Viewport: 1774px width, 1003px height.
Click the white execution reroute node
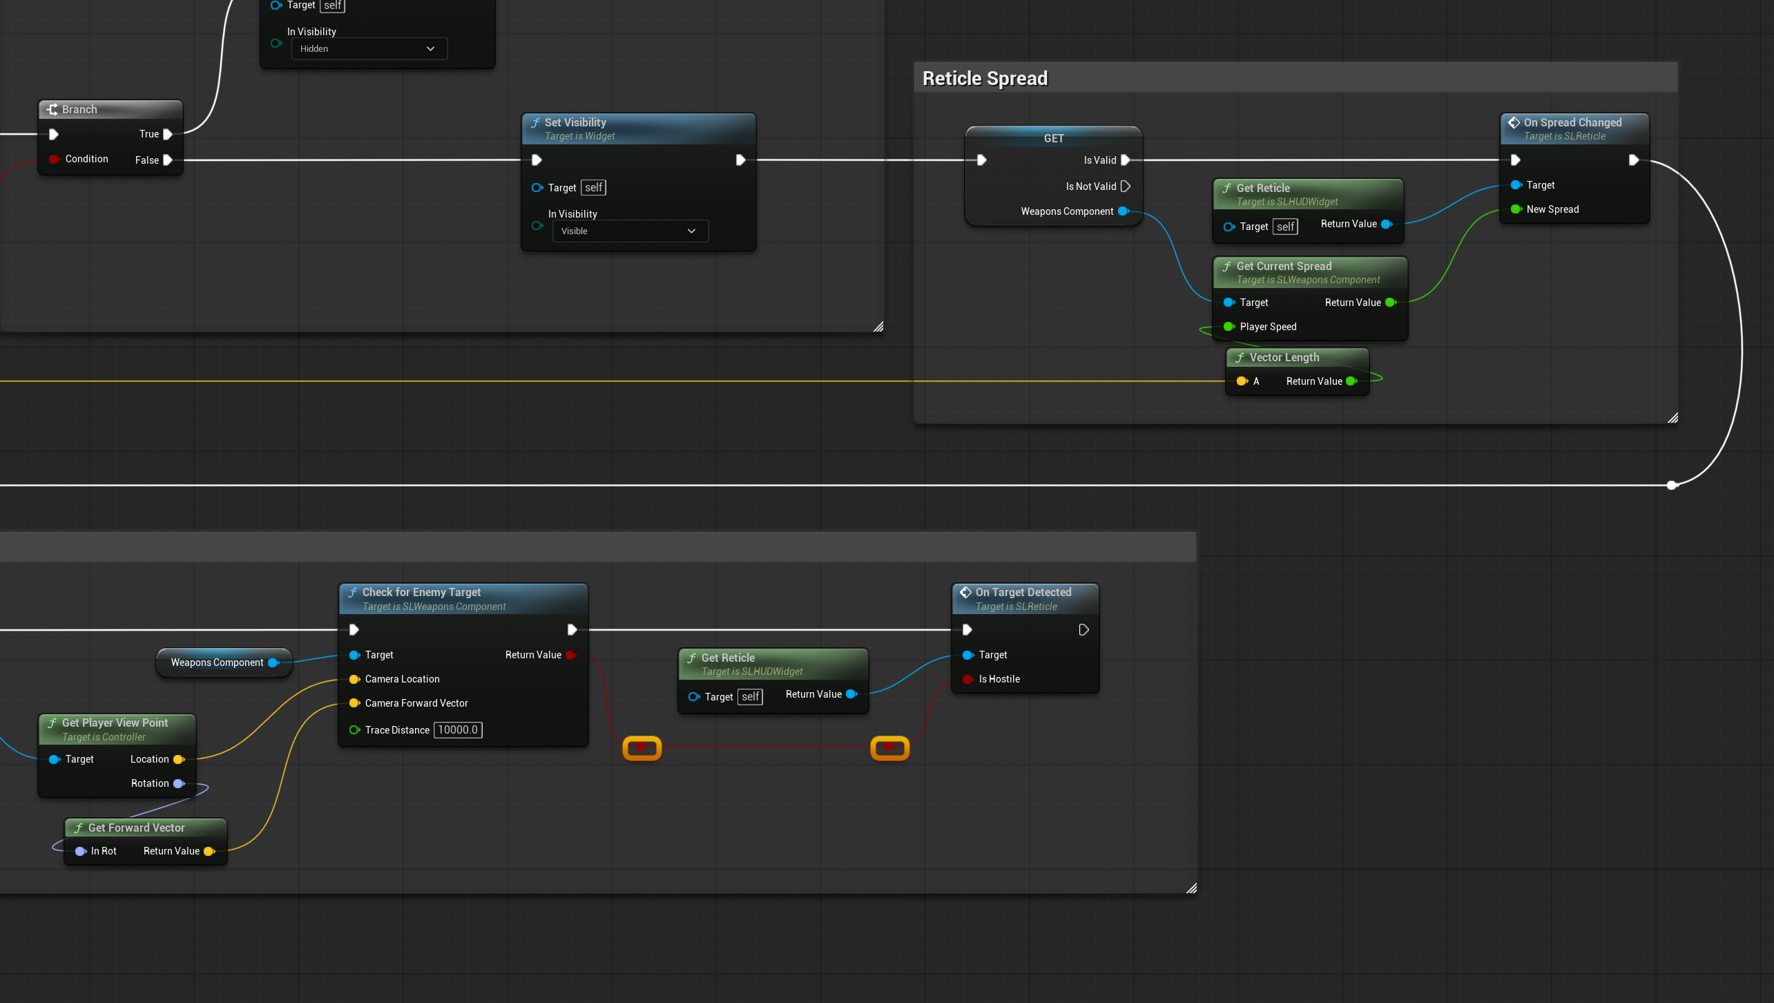(x=1671, y=486)
